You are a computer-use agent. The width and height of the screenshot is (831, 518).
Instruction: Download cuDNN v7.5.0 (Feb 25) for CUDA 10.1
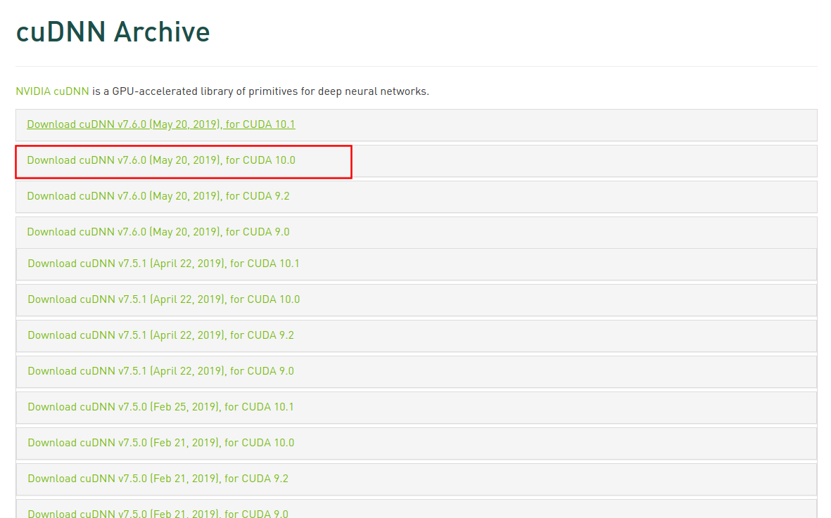[160, 407]
